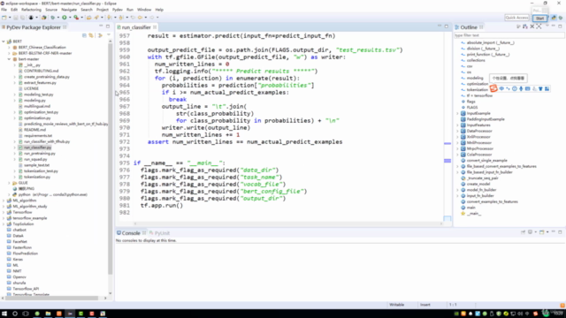Open the Window menu

click(x=144, y=10)
